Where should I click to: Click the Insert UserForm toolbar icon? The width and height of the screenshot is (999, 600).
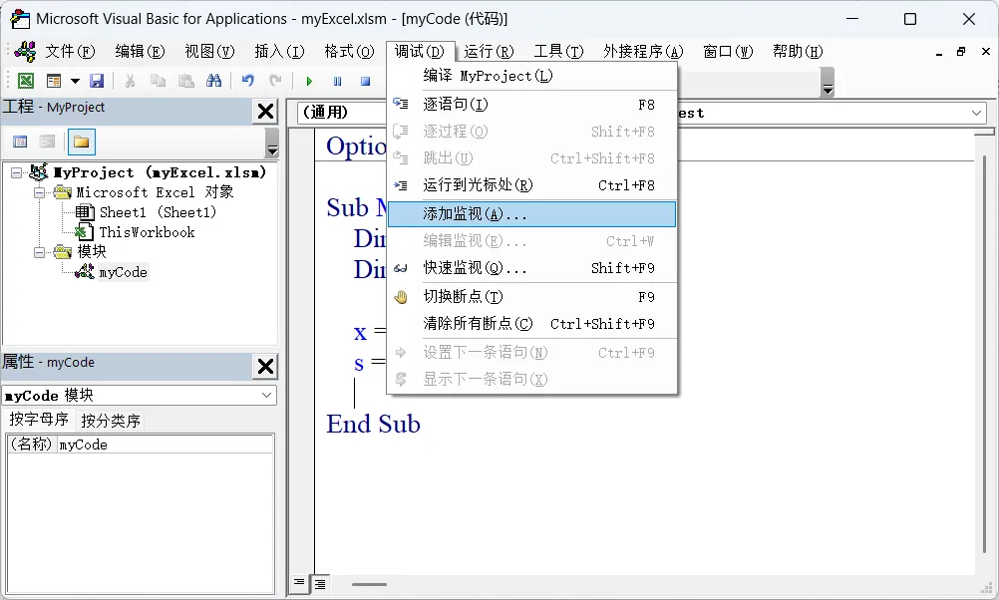54,81
